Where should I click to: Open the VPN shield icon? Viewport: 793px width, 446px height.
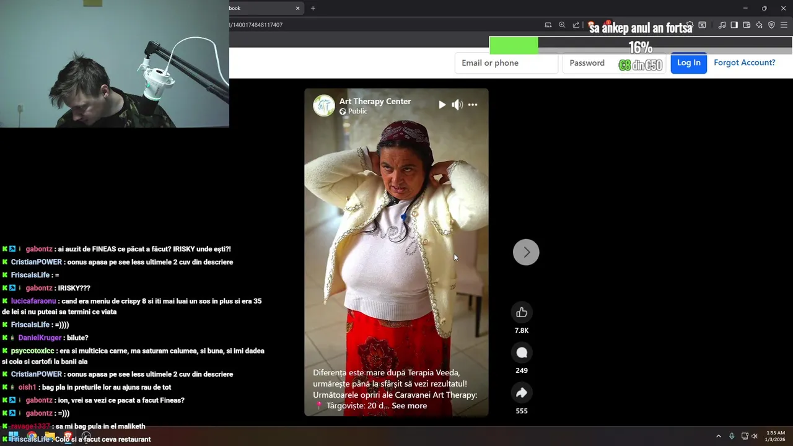click(771, 25)
